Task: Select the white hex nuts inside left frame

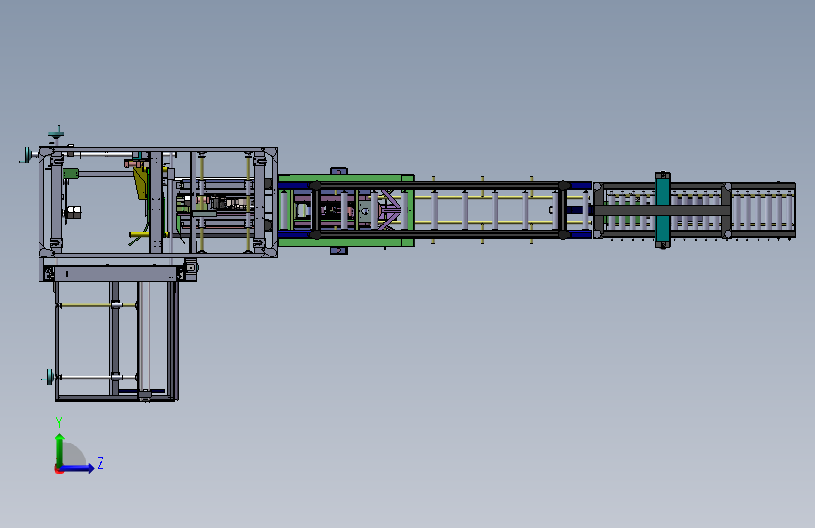Action: point(73,211)
